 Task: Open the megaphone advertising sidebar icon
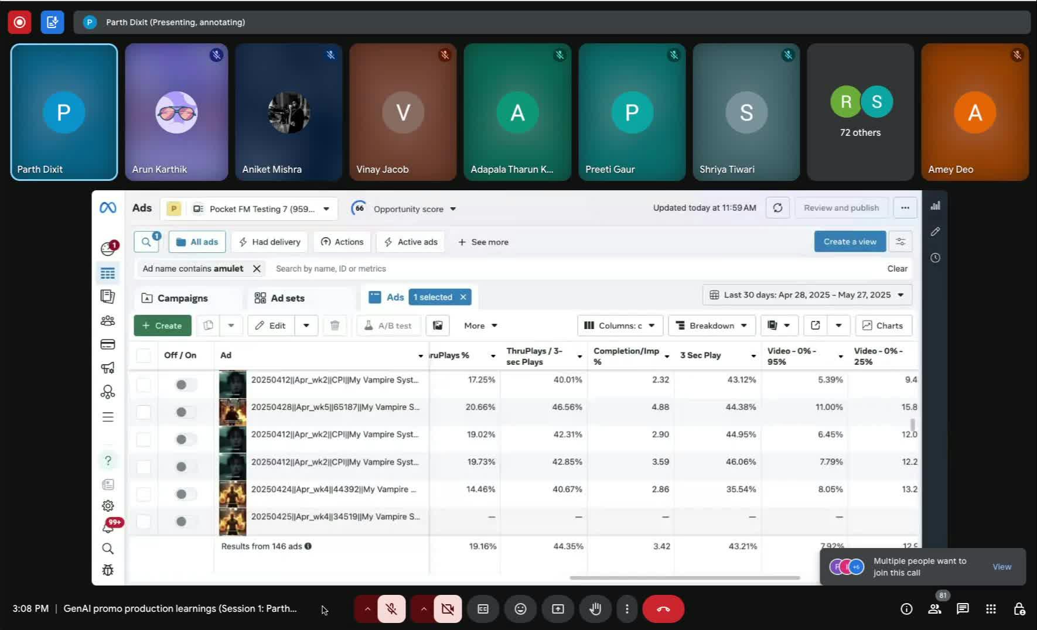108,368
